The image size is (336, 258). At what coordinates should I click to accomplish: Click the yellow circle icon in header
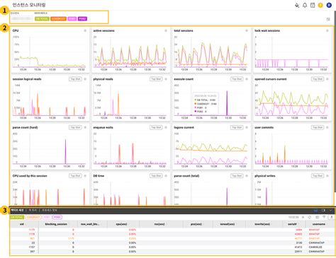[x=320, y=5]
